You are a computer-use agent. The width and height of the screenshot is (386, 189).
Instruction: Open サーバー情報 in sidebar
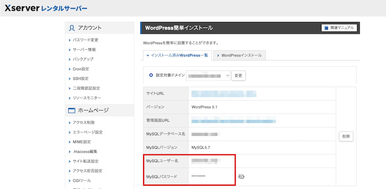pyautogui.click(x=84, y=50)
